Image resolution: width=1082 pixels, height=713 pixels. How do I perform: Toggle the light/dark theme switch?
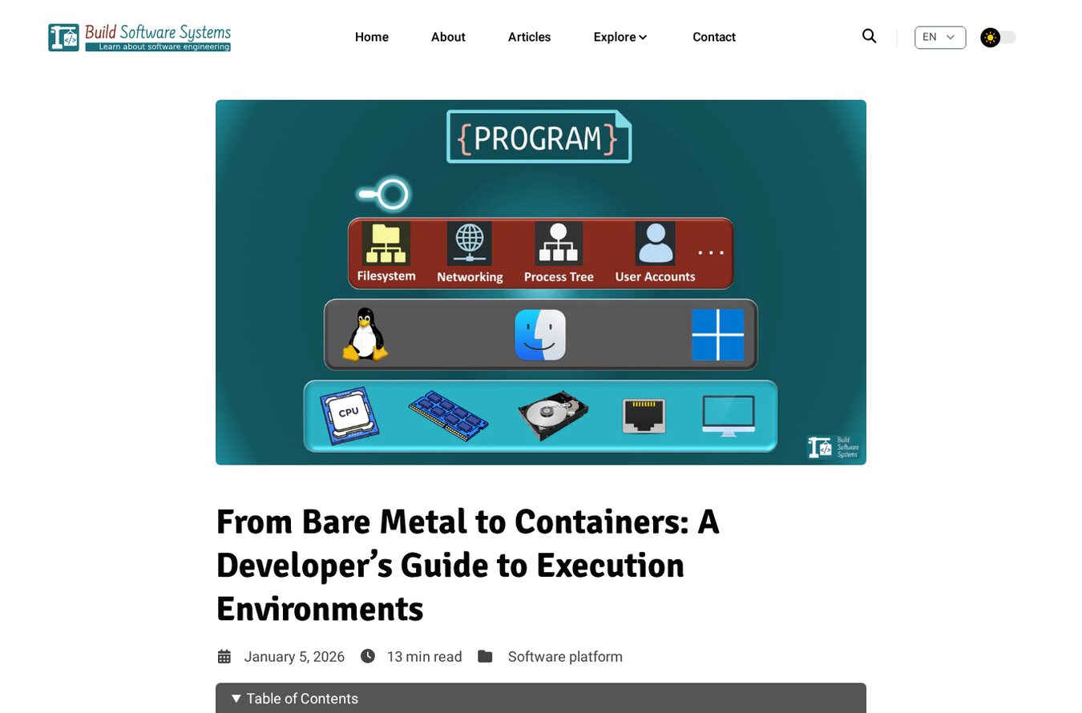(998, 38)
